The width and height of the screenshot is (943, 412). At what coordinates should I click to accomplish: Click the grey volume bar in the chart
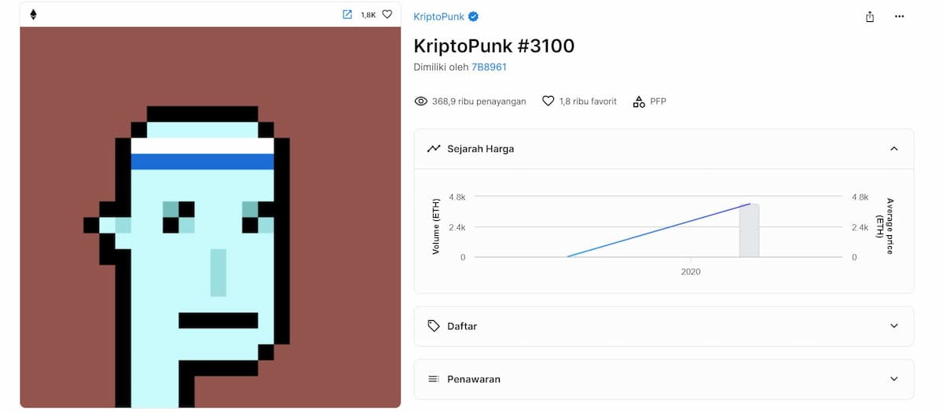pyautogui.click(x=749, y=230)
